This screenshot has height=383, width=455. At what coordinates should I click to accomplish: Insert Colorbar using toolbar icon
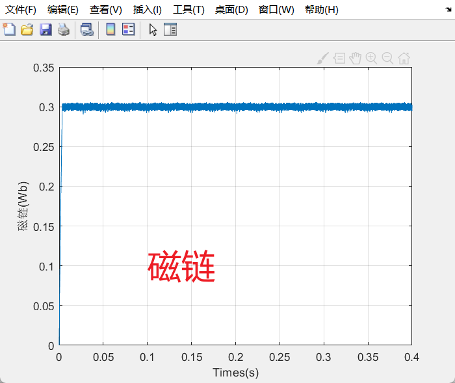click(x=110, y=29)
